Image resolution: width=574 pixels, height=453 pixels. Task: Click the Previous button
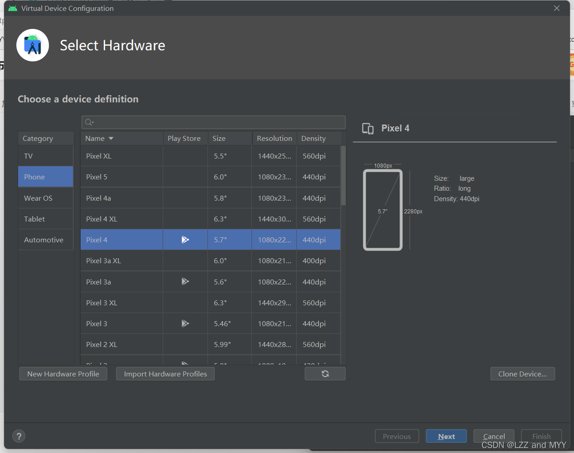[x=397, y=436]
